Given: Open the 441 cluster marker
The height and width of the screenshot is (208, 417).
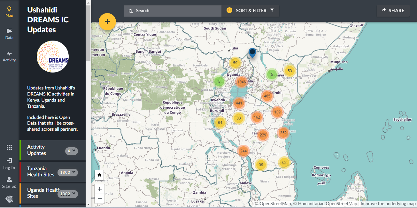Looking at the screenshot, I should pyautogui.click(x=239, y=103).
